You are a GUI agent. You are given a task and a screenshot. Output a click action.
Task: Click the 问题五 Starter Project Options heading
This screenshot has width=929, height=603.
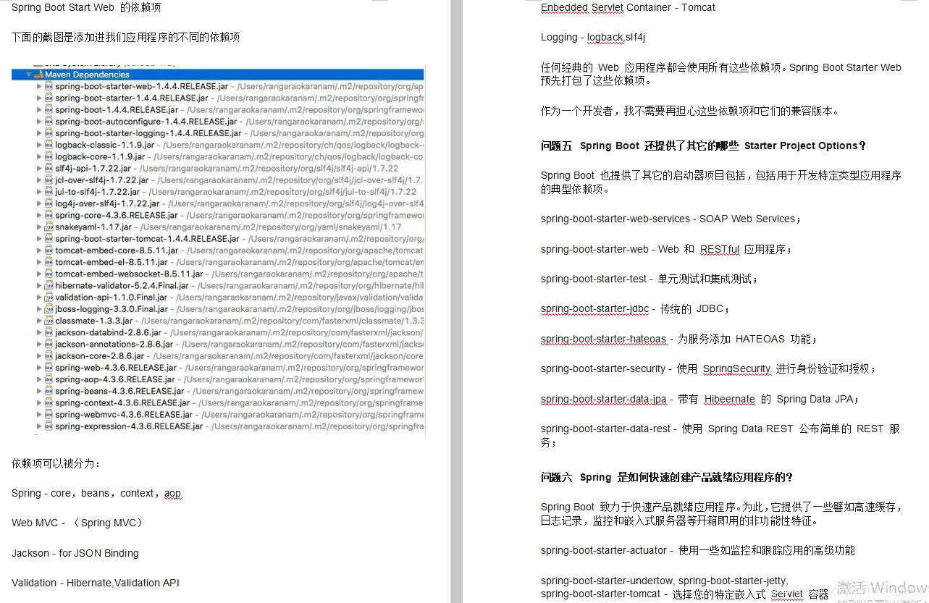click(x=703, y=146)
